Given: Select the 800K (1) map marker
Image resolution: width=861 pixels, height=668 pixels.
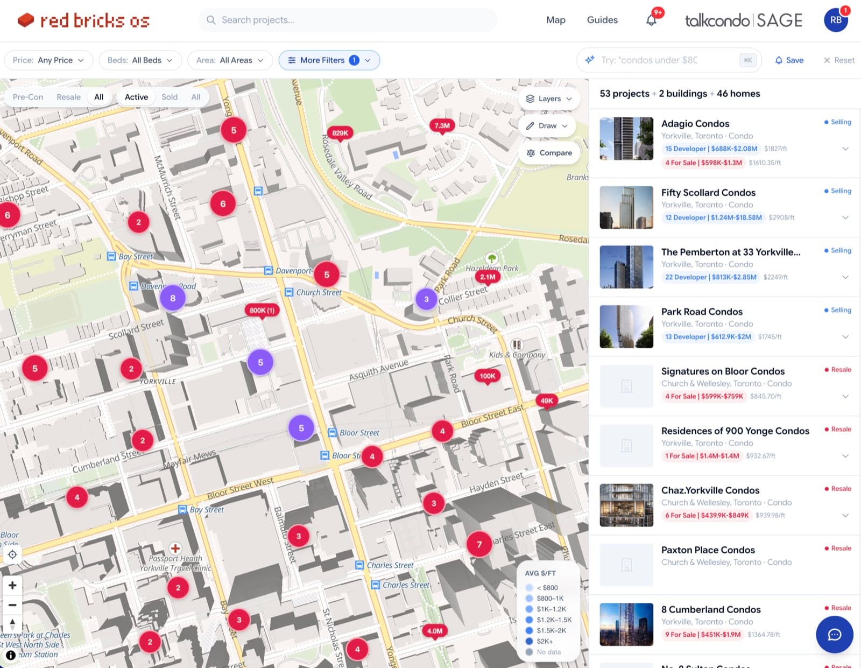Looking at the screenshot, I should point(262,310).
